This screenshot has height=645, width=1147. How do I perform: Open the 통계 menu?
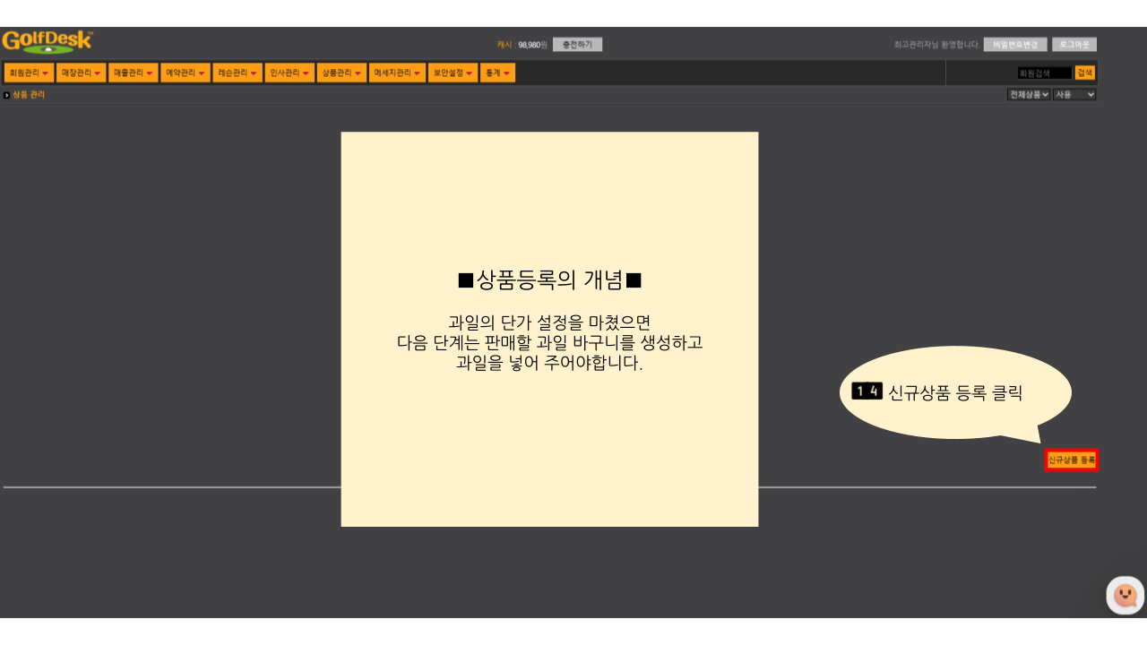pos(497,73)
